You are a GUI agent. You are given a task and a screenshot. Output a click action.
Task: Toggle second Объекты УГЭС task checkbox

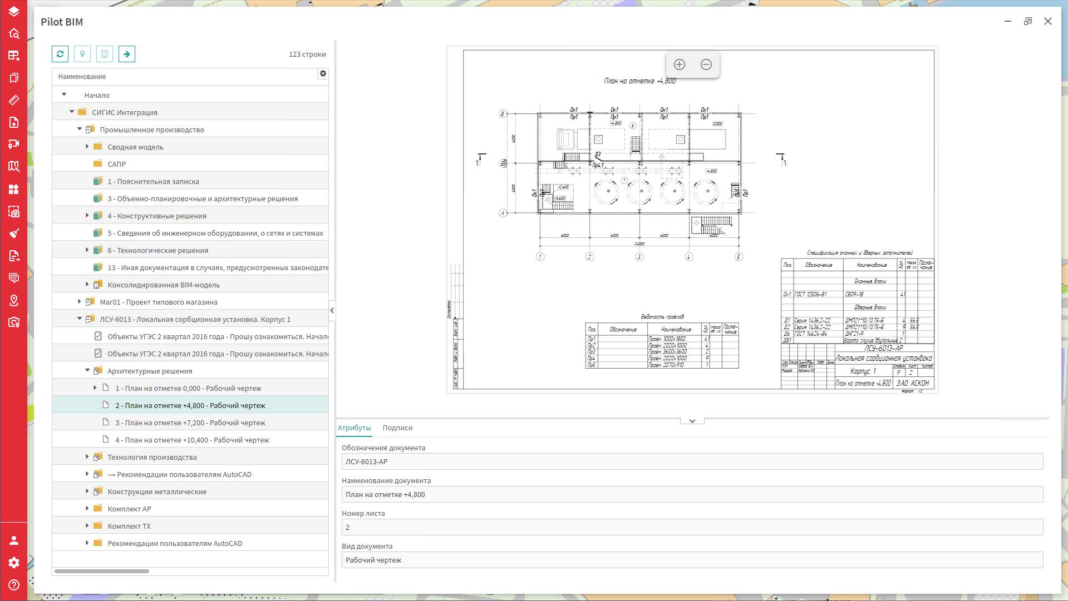[98, 354]
